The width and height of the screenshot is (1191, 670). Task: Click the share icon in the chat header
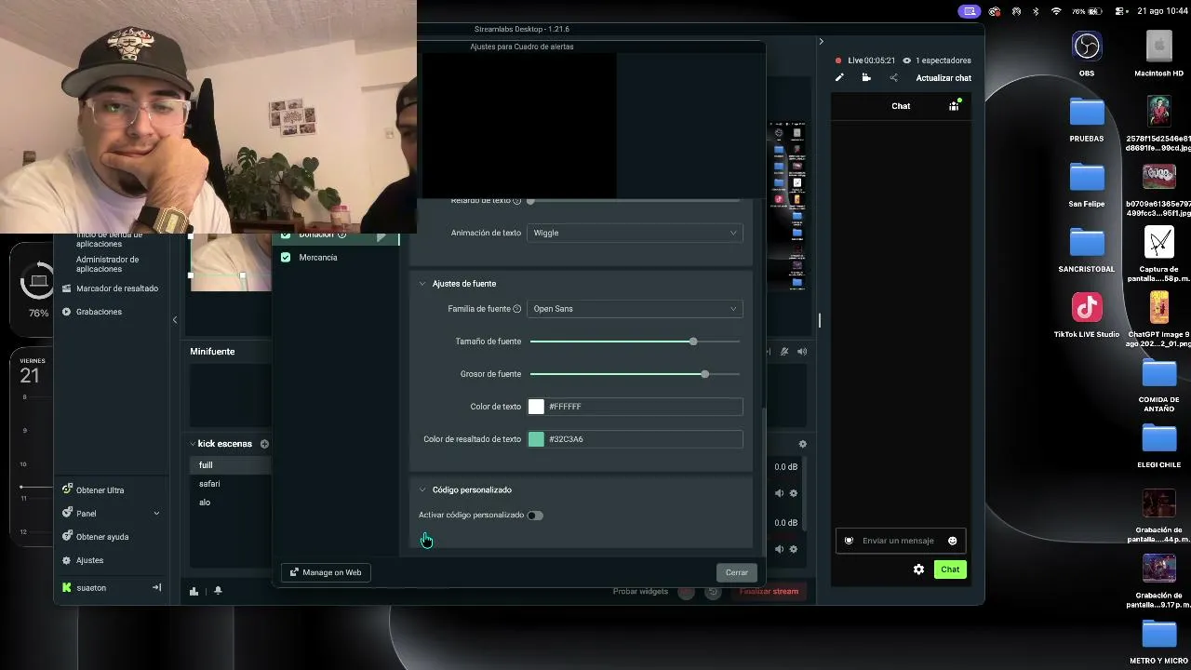pos(893,78)
